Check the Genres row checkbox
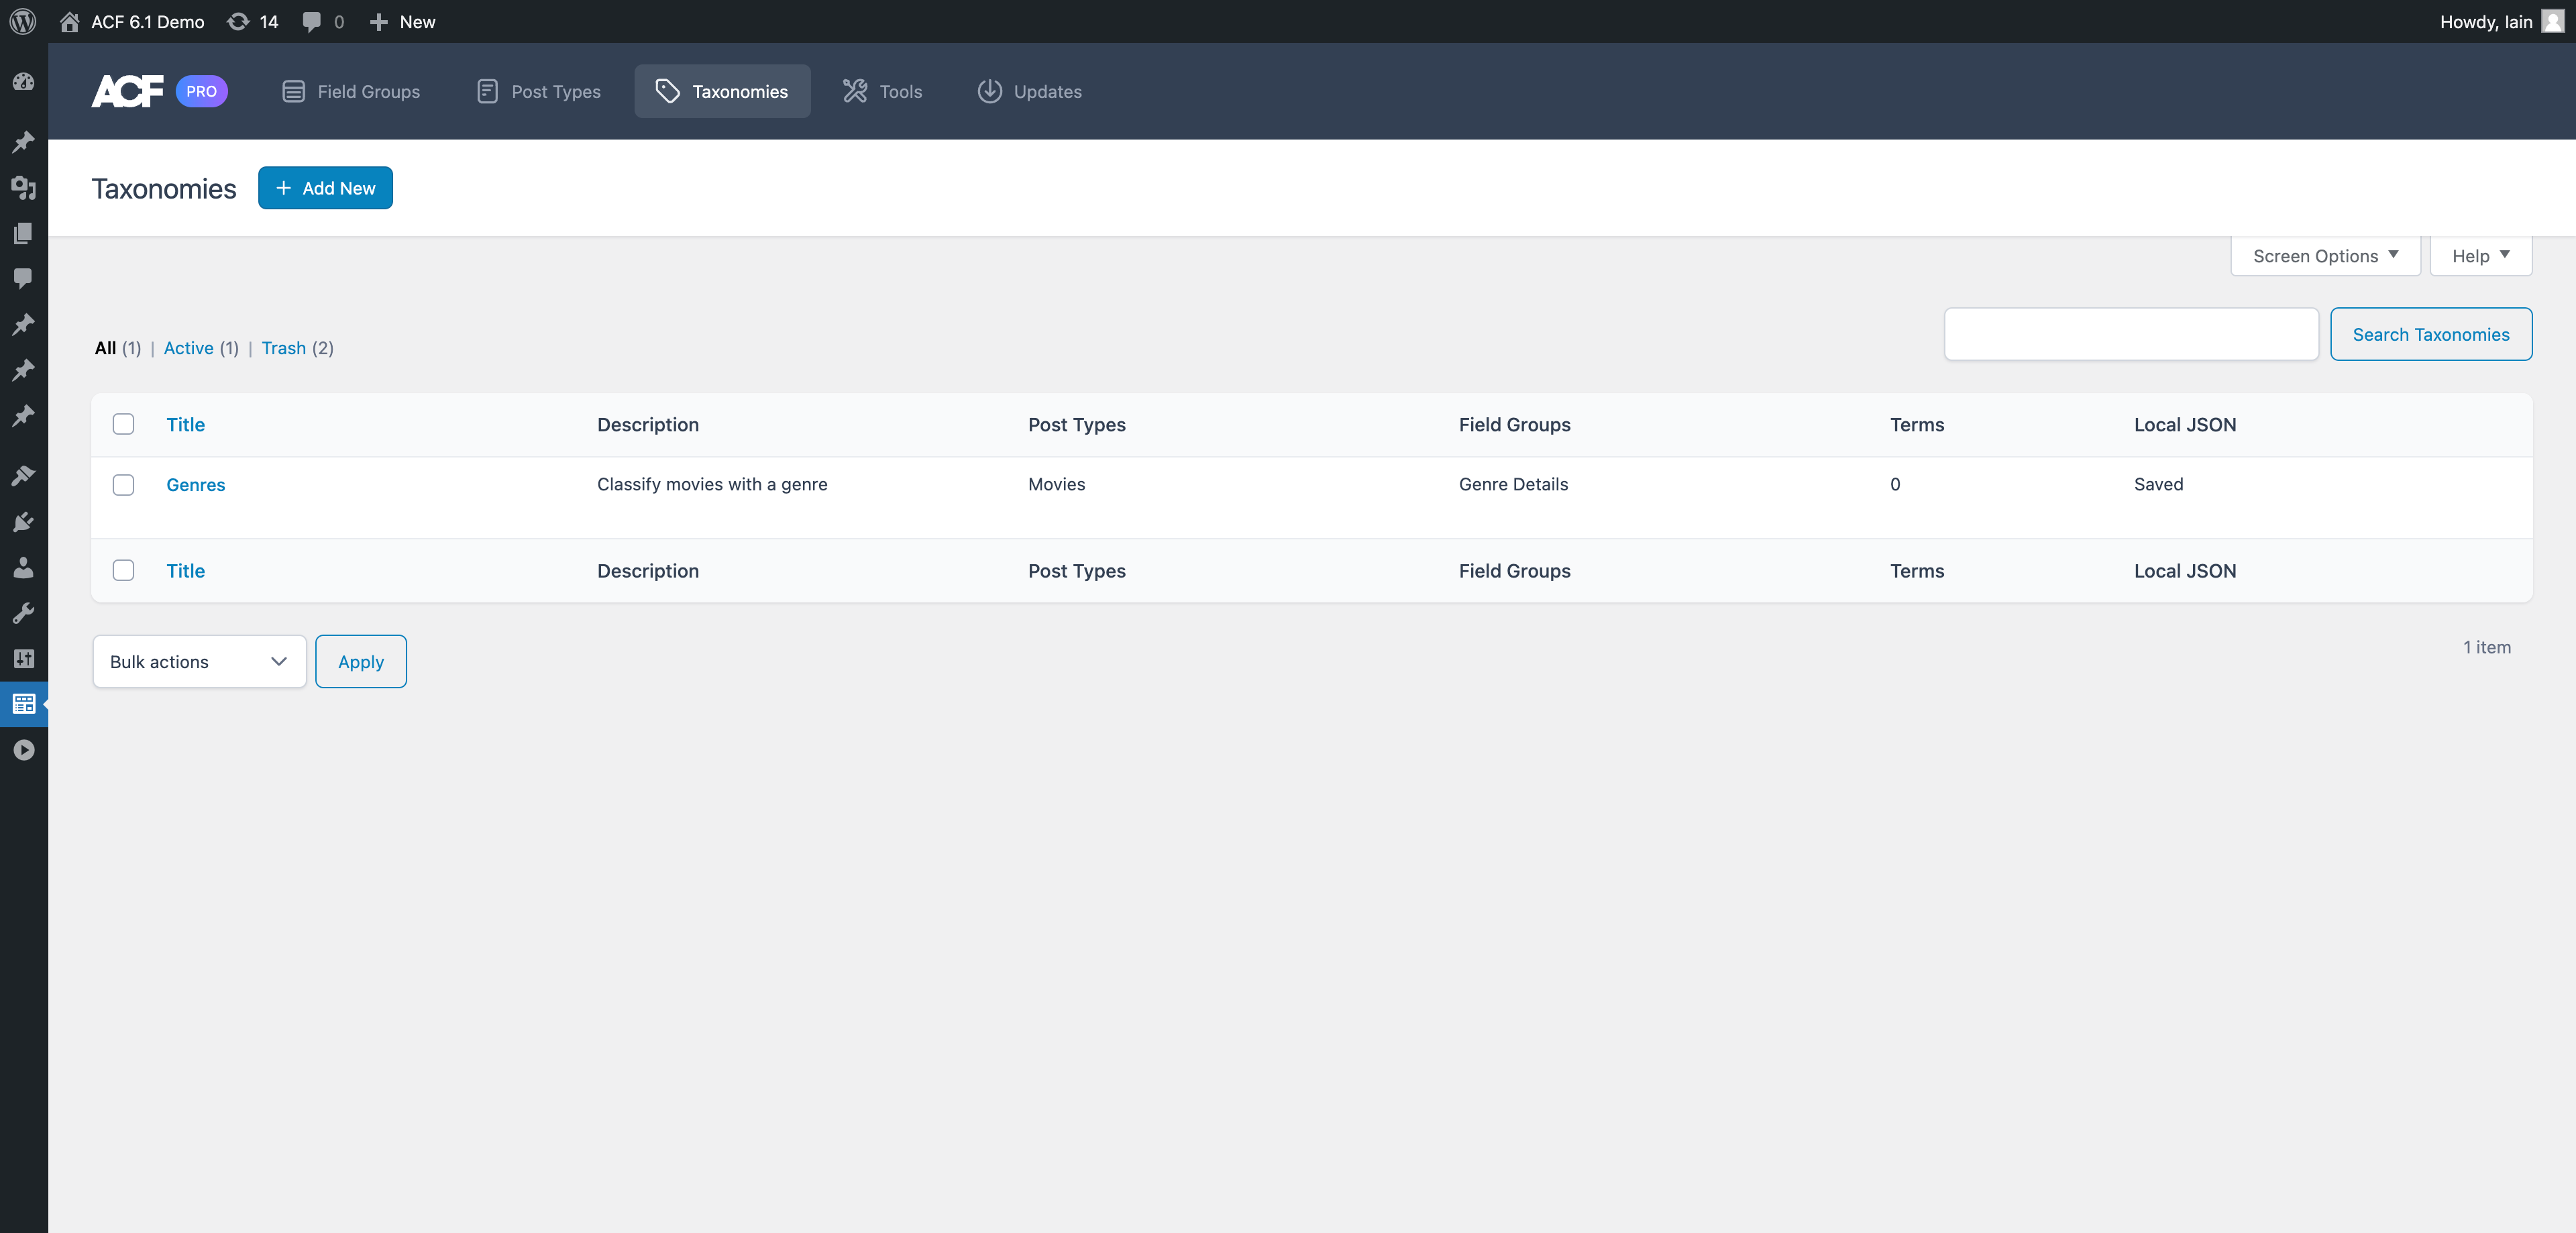The image size is (2576, 1233). 123,485
